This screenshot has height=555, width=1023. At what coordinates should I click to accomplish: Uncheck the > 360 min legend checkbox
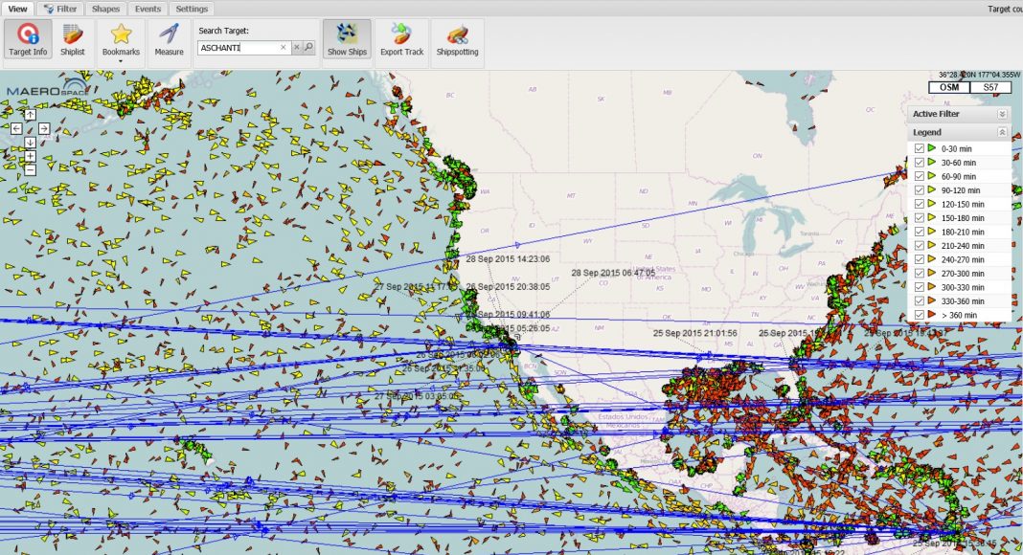point(920,315)
